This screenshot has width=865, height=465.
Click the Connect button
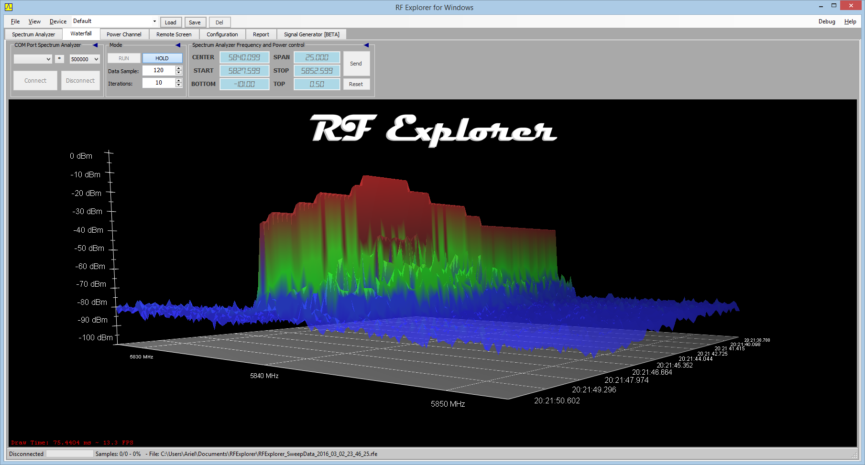[35, 81]
